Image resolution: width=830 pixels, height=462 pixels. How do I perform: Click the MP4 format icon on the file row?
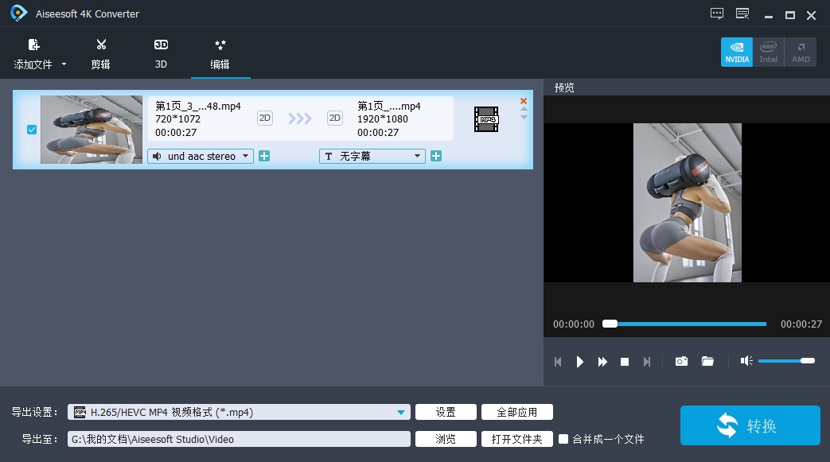(485, 119)
